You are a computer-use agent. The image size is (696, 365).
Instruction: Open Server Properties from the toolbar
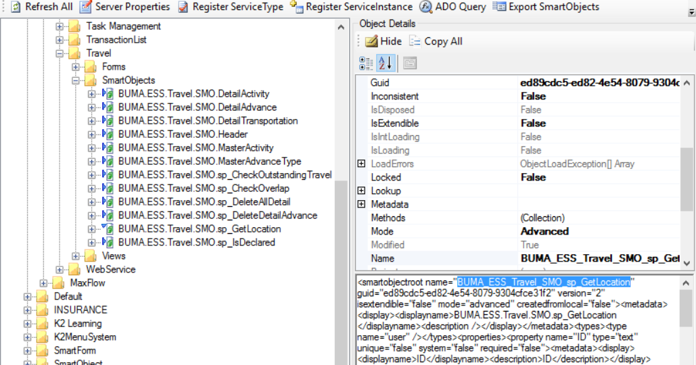pyautogui.click(x=124, y=7)
